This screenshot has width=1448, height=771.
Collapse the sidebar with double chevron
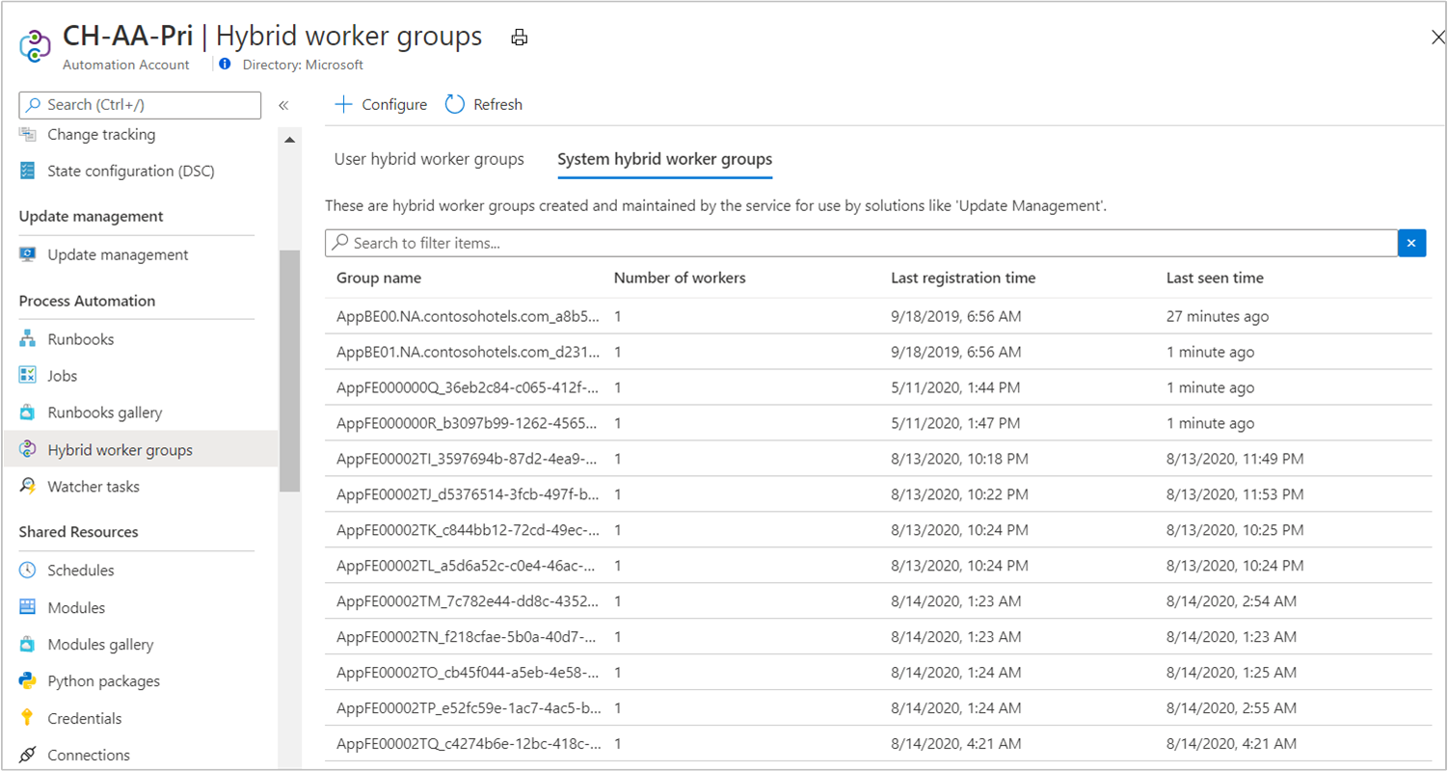tap(283, 105)
